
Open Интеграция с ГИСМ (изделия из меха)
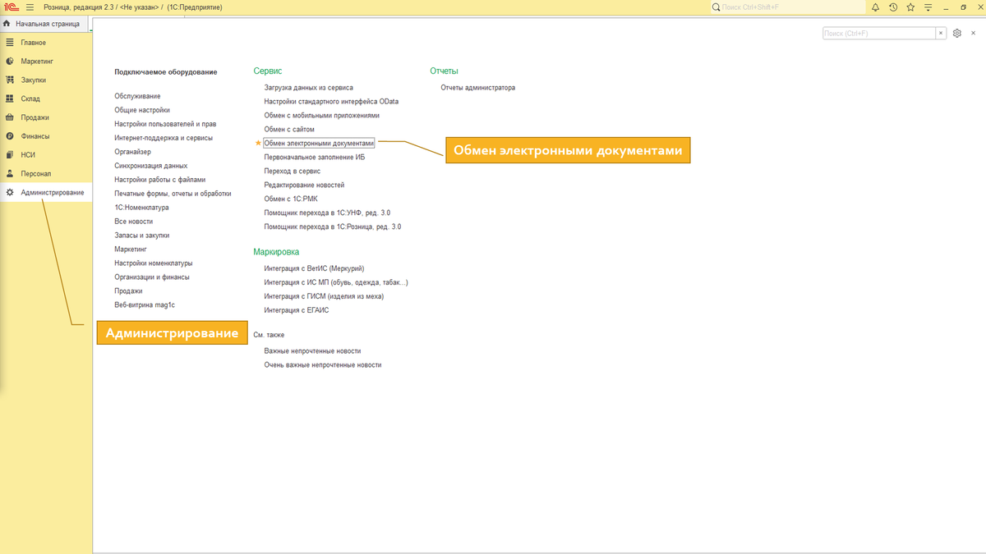pos(324,296)
